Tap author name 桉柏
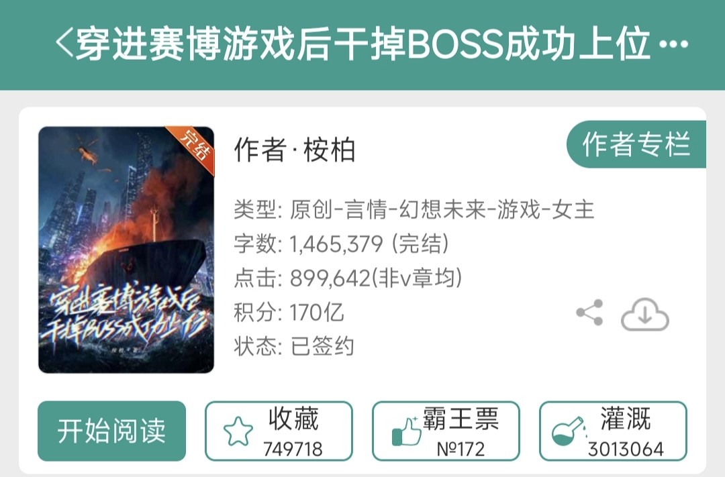This screenshot has width=725, height=477. pyautogui.click(x=329, y=150)
